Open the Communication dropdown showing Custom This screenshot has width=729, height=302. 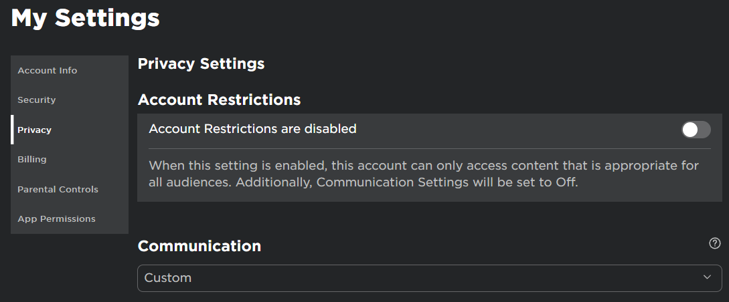tap(428, 278)
